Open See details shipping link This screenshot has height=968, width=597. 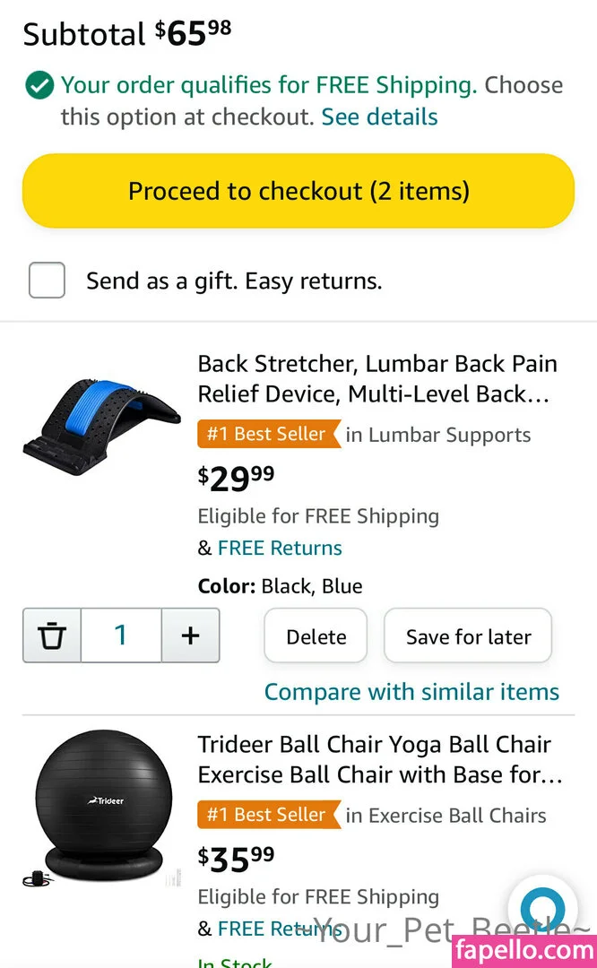click(x=379, y=117)
